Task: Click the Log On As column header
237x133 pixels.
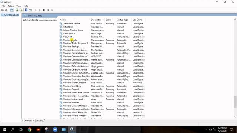Action: click(x=138, y=20)
